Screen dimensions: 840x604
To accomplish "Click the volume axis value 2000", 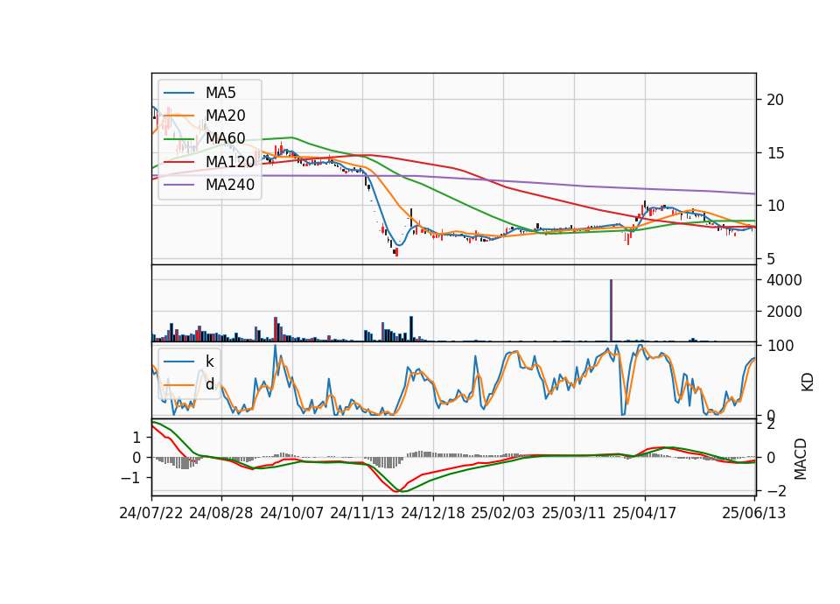I will coord(784,312).
